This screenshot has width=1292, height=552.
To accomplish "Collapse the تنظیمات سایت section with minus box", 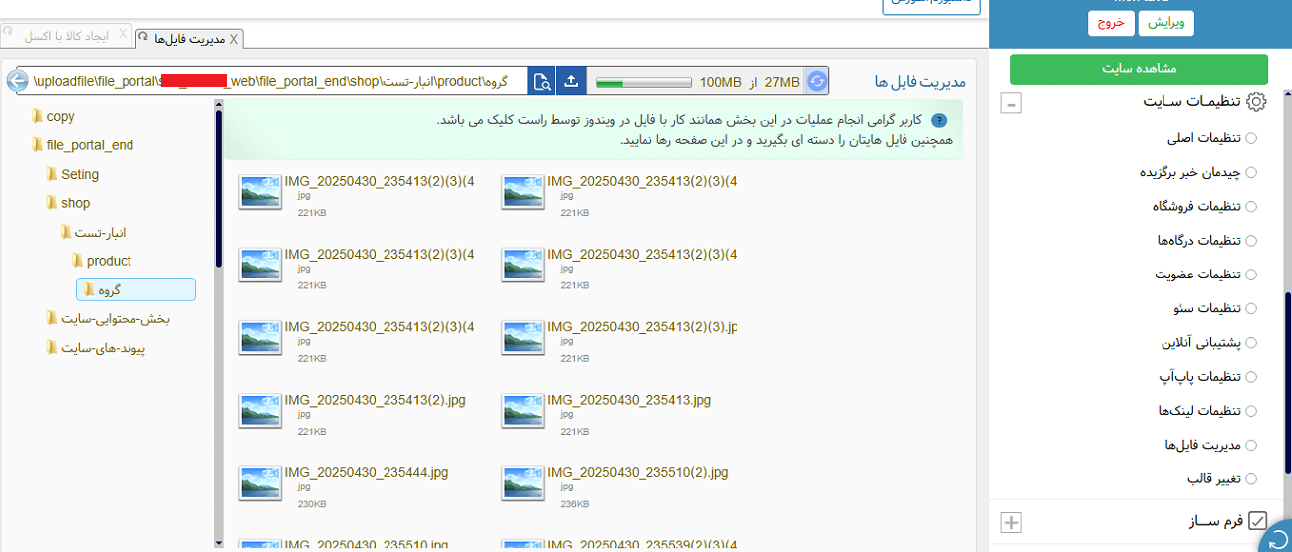I will 1010,102.
